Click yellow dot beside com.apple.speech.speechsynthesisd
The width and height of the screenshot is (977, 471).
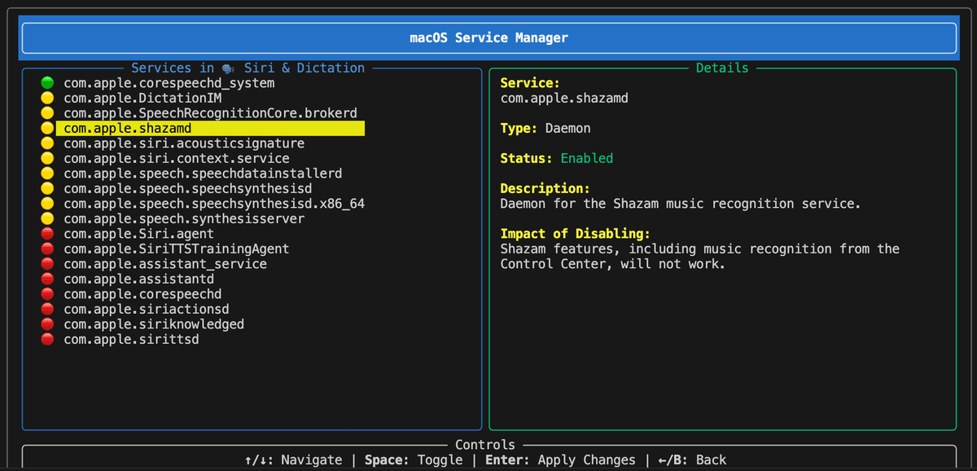[47, 188]
